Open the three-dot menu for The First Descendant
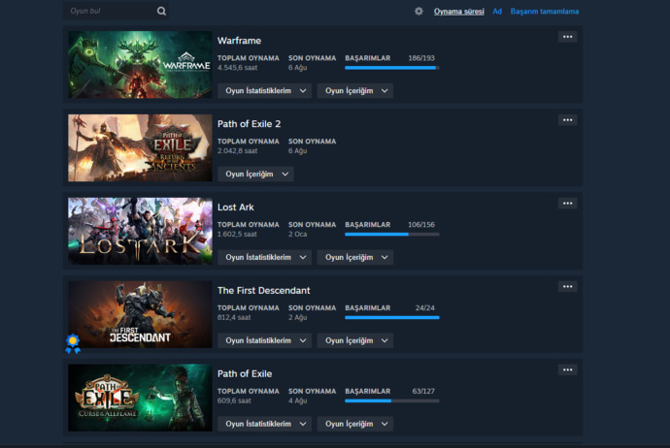The height and width of the screenshot is (448, 670). coord(567,286)
